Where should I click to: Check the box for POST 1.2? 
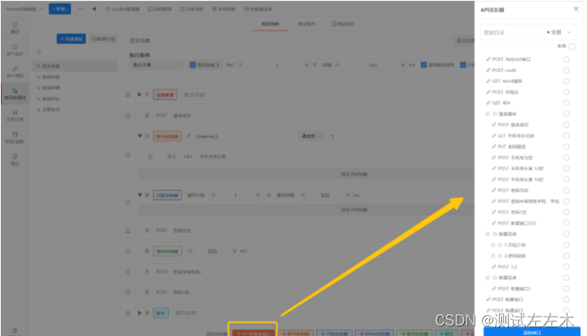[x=567, y=267]
